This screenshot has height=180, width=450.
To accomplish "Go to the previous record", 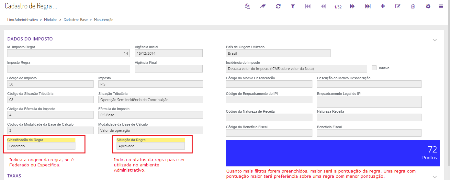I will coord(323,6).
